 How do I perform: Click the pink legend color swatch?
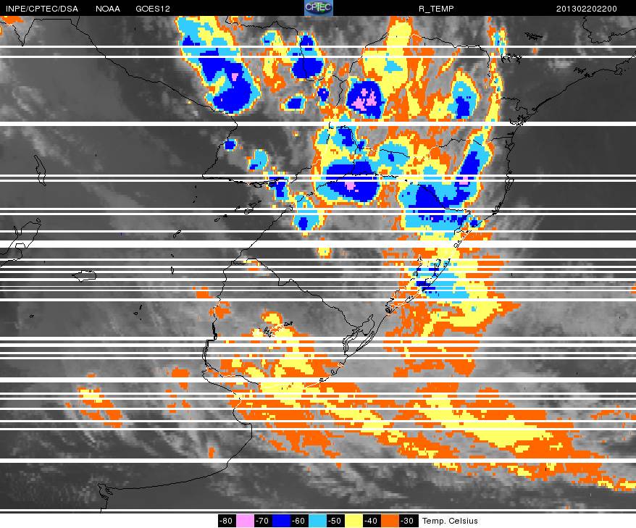[245, 521]
